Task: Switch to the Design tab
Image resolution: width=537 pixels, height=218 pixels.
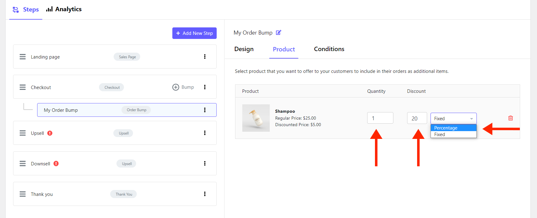Action: click(244, 49)
